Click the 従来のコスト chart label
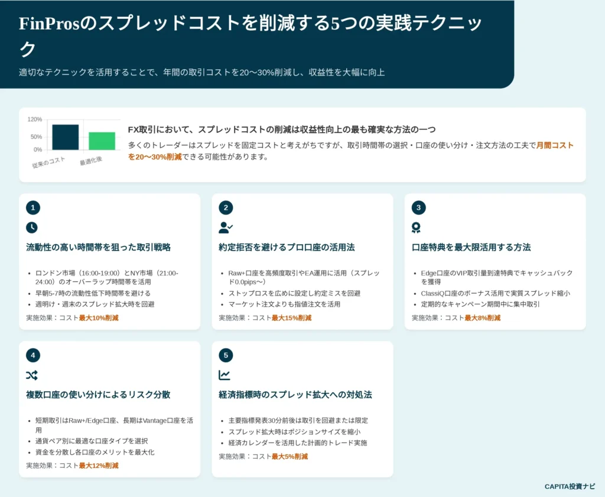 (x=48, y=163)
